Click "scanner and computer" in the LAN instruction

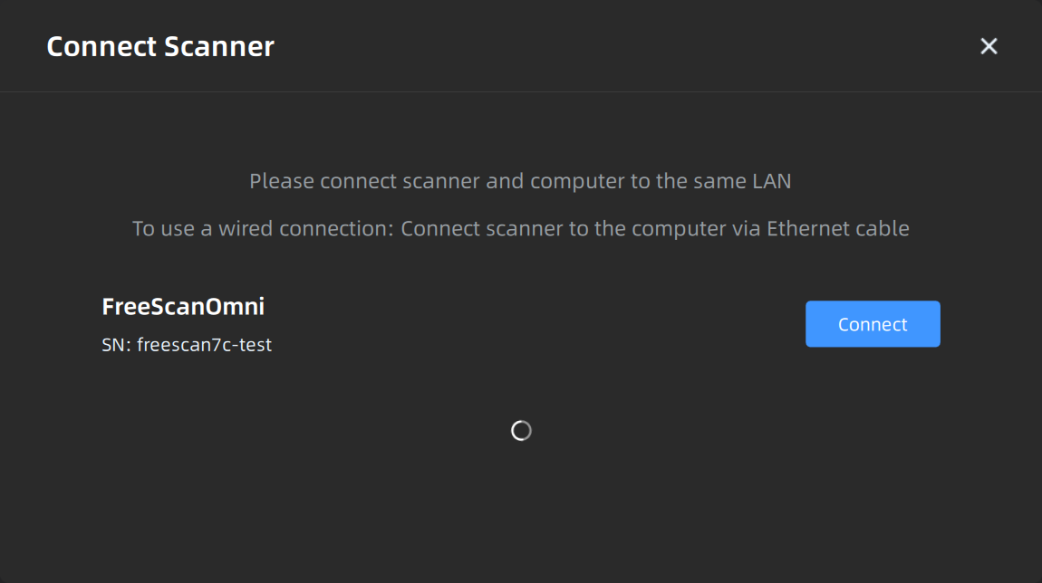coord(506,181)
